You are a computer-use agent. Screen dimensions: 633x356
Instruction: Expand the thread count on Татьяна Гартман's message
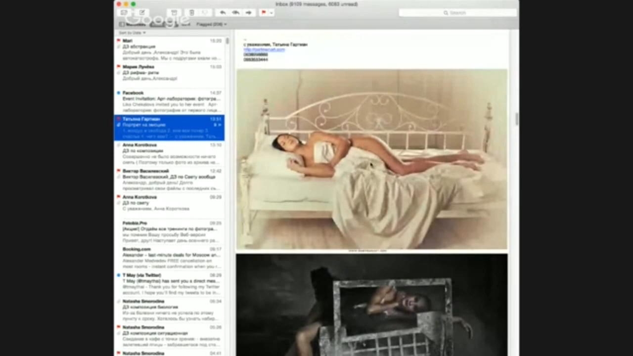(217, 125)
